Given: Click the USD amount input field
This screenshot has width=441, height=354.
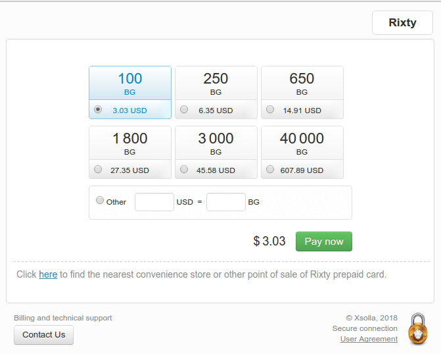Looking at the screenshot, I should (x=154, y=202).
